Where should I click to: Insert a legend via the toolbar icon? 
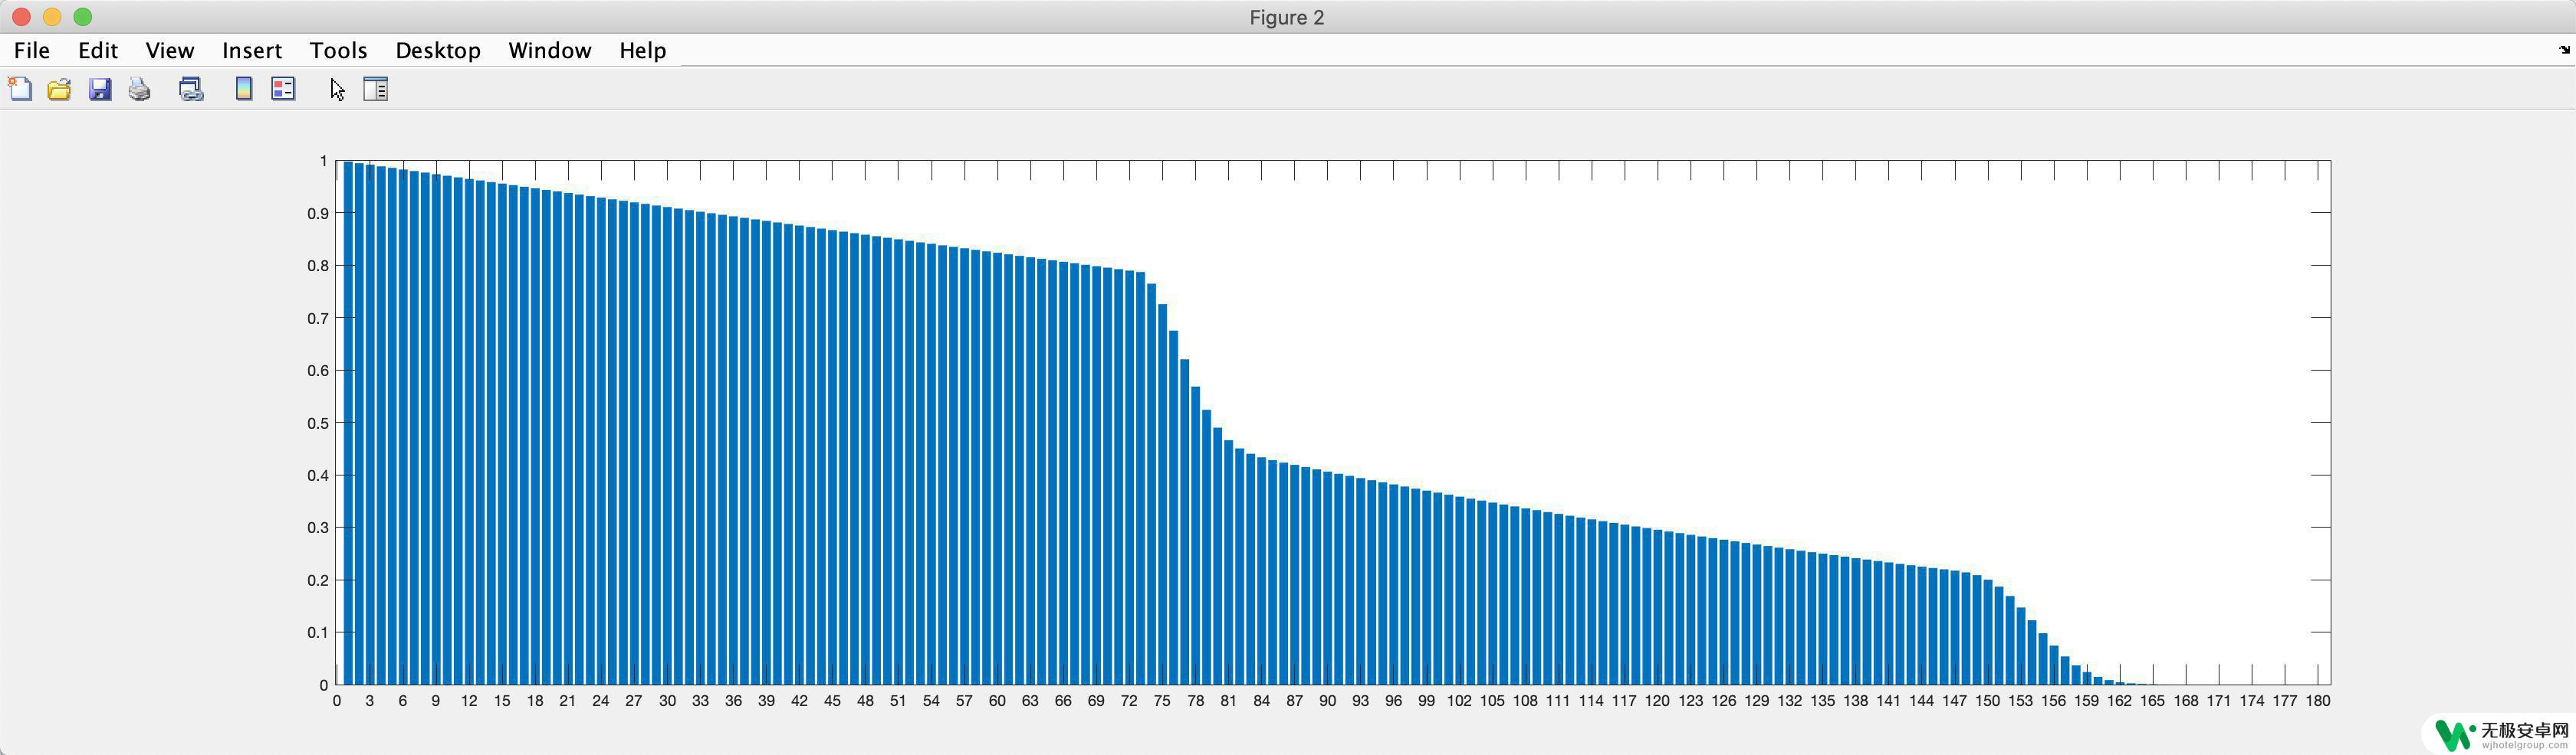tap(283, 89)
